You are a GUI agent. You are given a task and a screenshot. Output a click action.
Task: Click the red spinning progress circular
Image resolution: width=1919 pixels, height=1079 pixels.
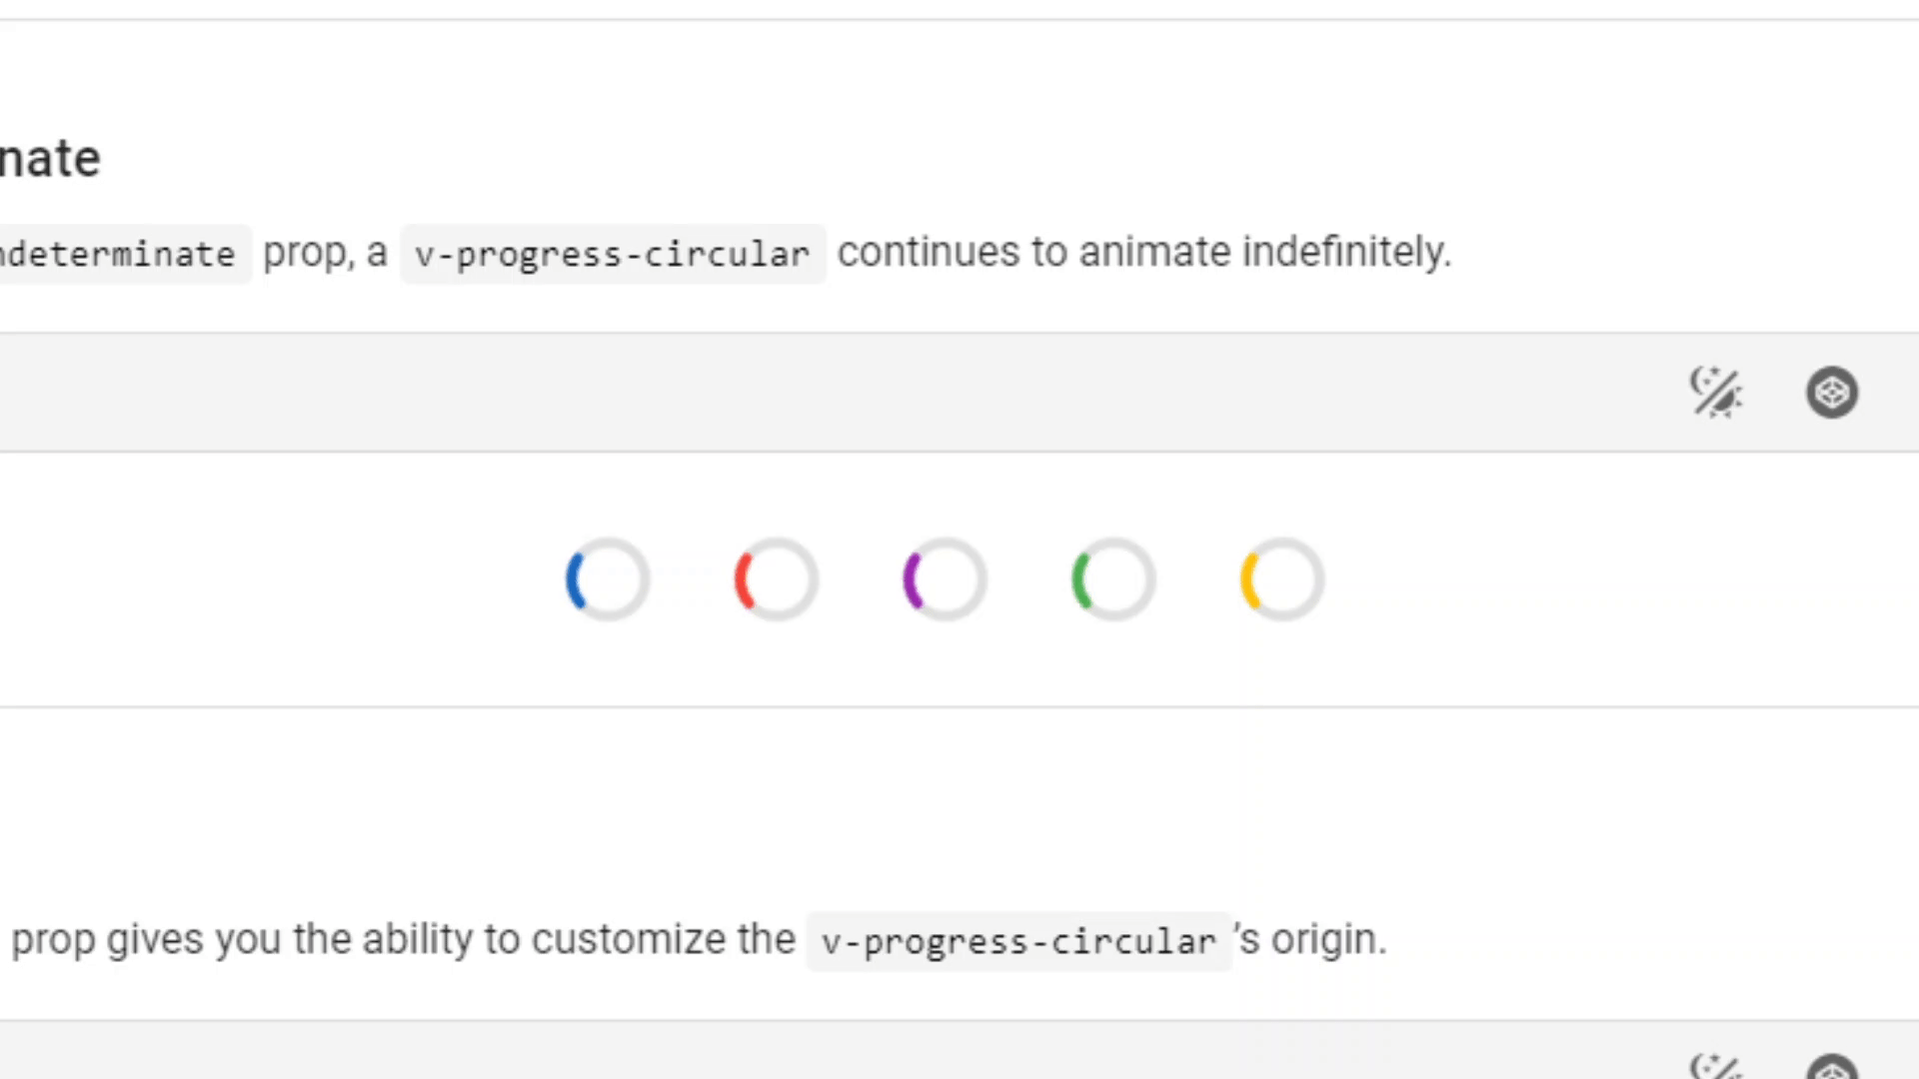click(776, 579)
